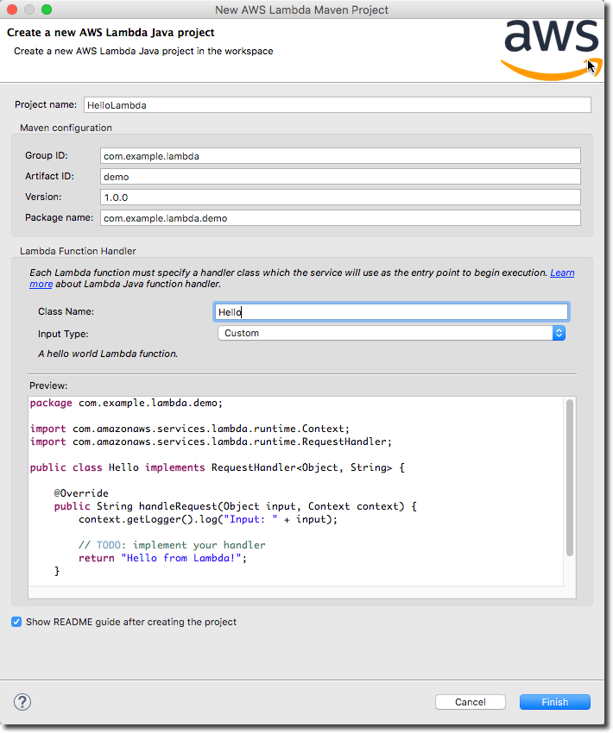The width and height of the screenshot is (613, 733).
Task: Click the Group ID field
Action: click(340, 156)
